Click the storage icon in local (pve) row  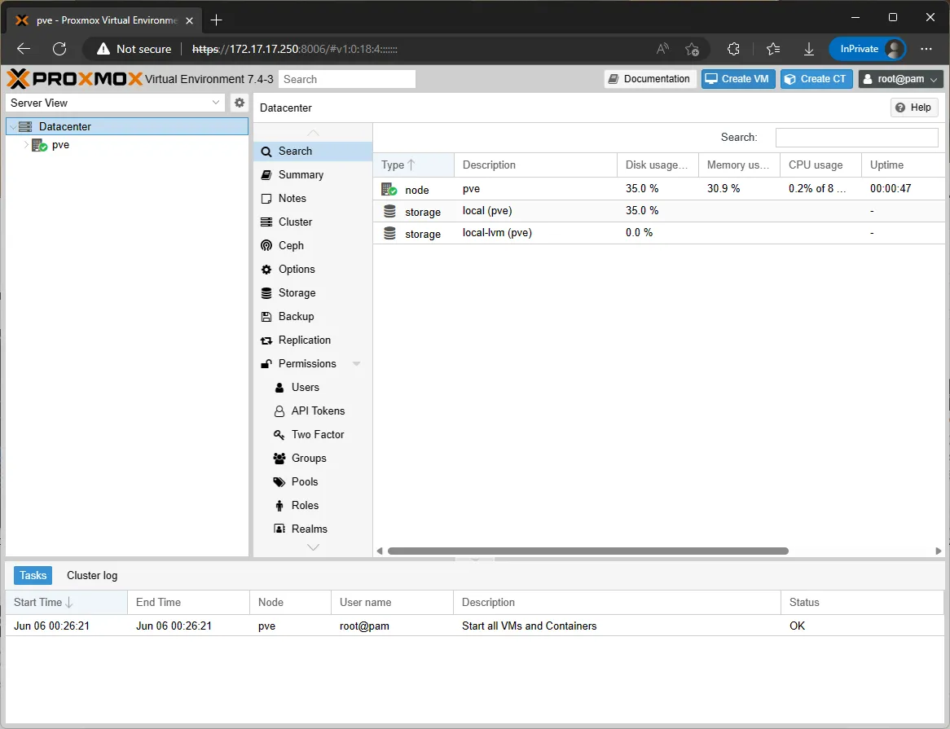389,211
